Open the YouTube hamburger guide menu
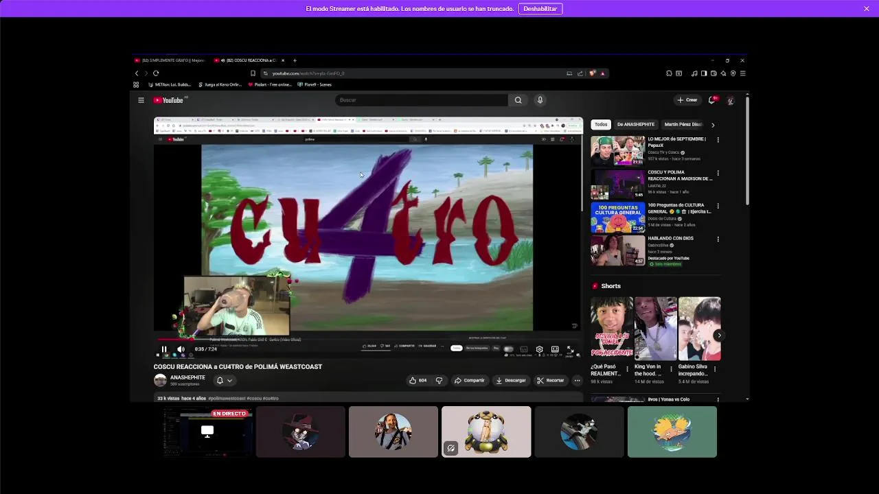879x494 pixels. point(141,100)
